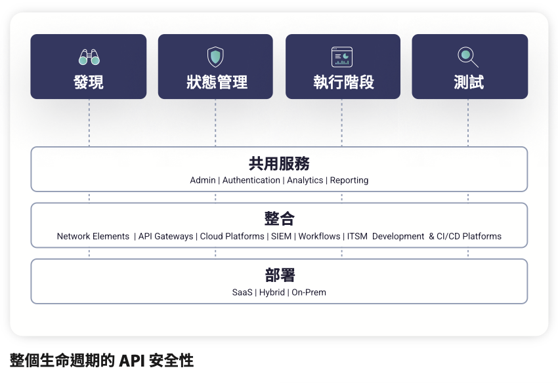558x383 pixels.
Task: Select the 狀態管理 label
Action: point(217,82)
